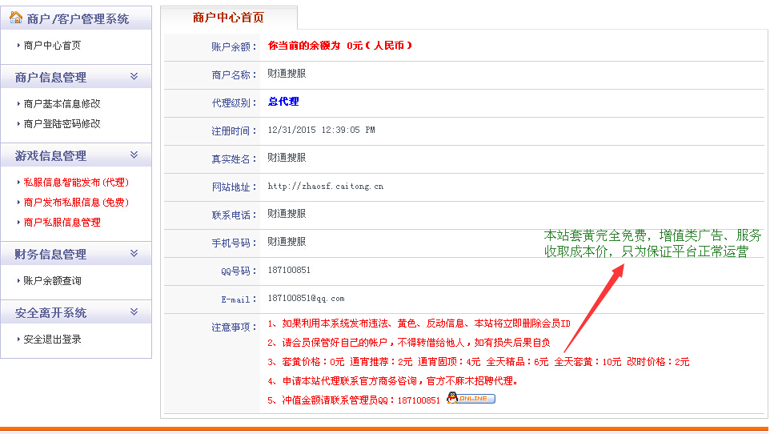770x434 pixels.
Task: Click notice 4 about 申请本站代理
Action: 393,381
